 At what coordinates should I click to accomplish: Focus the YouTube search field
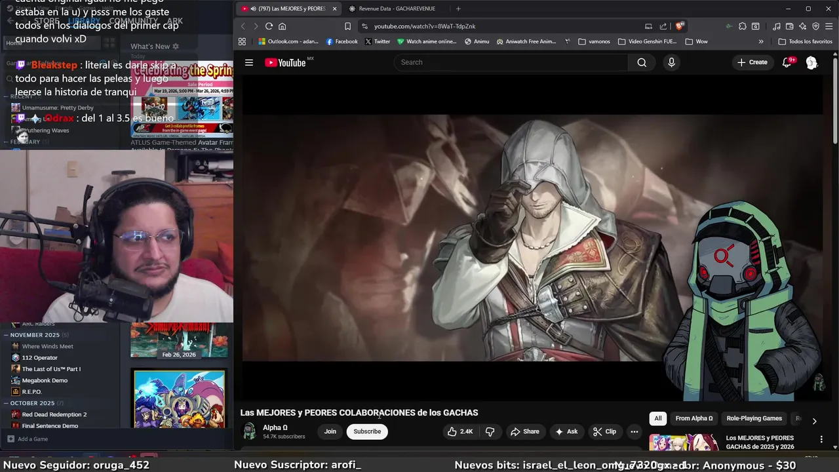coord(511,62)
